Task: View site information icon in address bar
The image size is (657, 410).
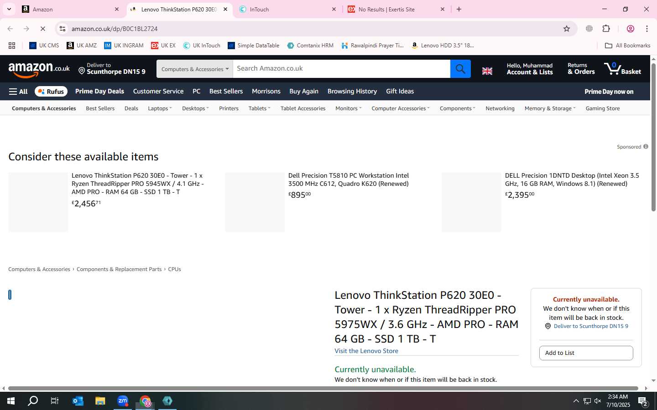Action: tap(63, 29)
